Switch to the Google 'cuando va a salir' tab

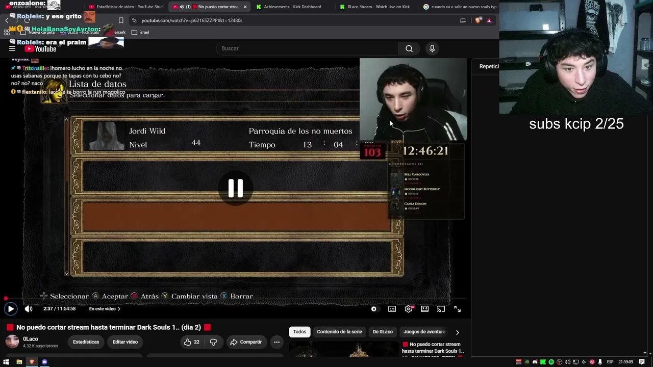click(460, 7)
